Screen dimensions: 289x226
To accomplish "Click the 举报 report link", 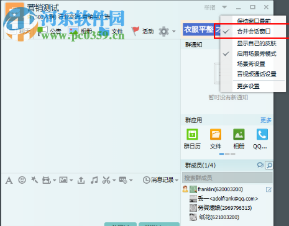I will (x=209, y=7).
